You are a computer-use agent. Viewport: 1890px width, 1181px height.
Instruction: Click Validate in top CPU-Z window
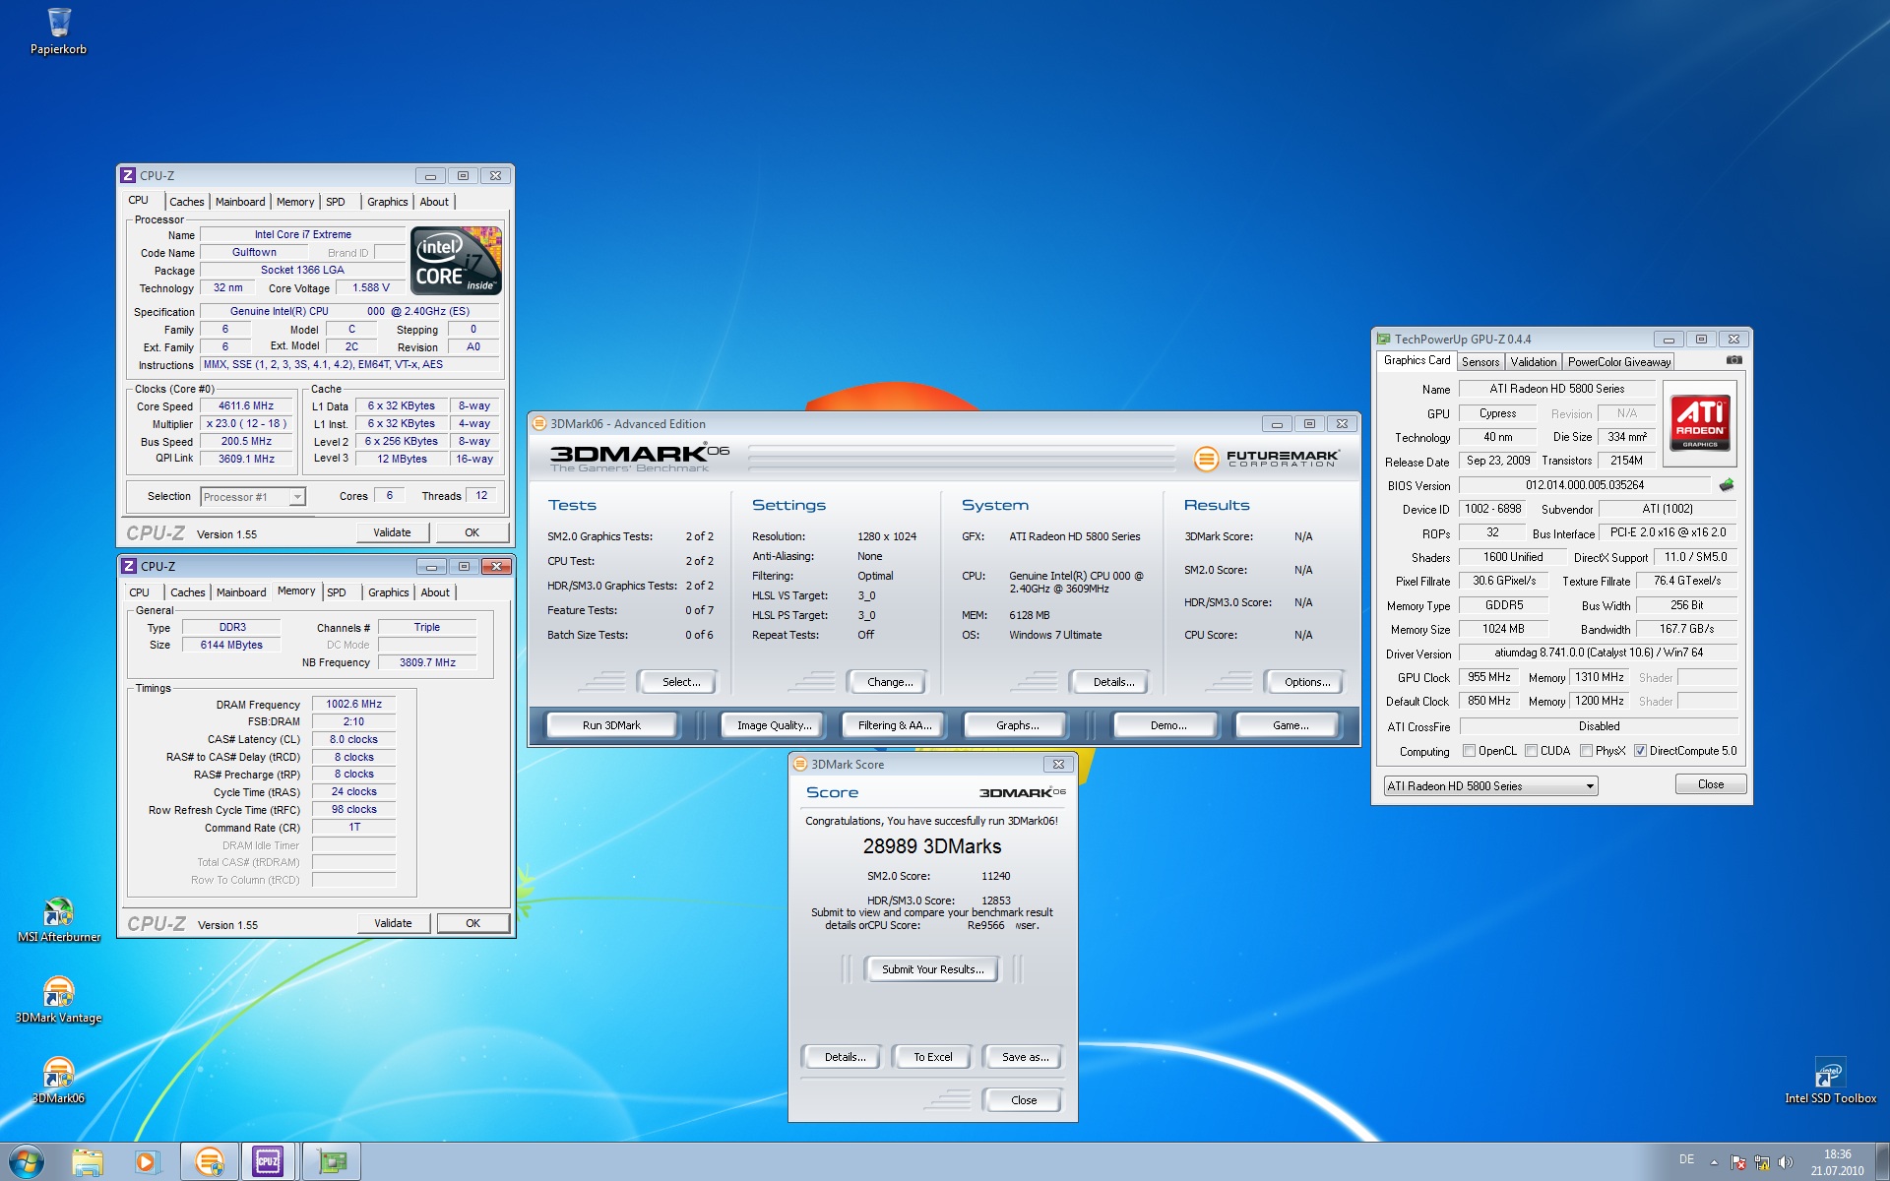[x=392, y=532]
